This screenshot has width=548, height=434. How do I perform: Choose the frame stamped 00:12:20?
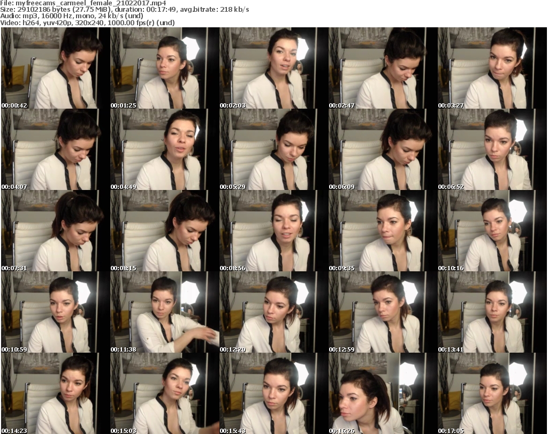273,312
